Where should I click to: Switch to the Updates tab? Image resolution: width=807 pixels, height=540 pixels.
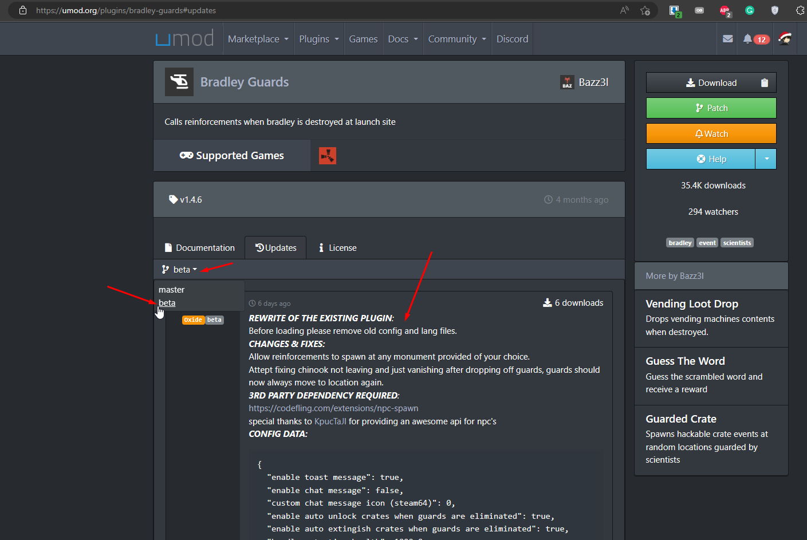click(x=275, y=248)
